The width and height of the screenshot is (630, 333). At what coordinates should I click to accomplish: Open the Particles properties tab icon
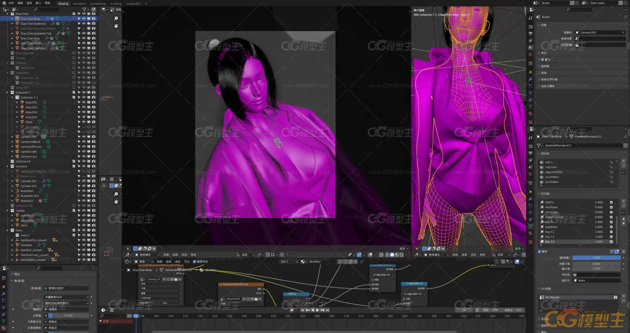point(530,86)
